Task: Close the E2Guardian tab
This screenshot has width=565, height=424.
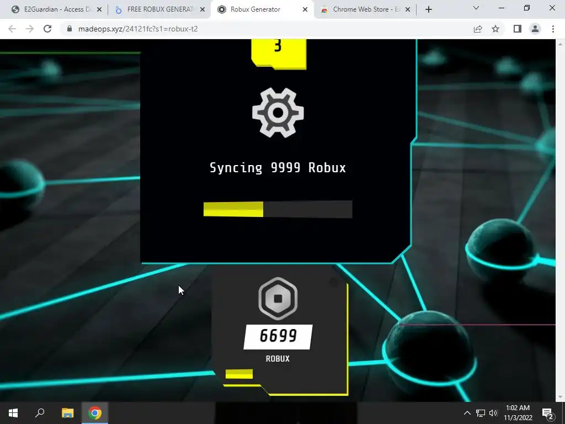Action: tap(99, 10)
